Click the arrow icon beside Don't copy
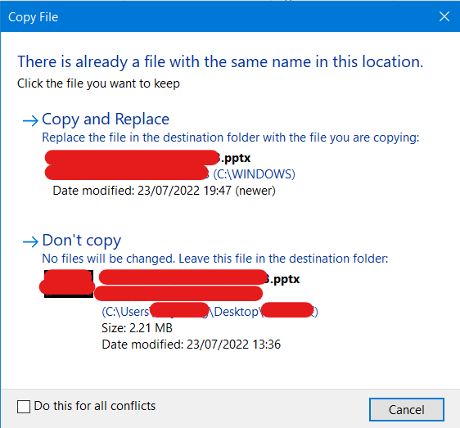The image size is (460, 428). click(x=30, y=241)
